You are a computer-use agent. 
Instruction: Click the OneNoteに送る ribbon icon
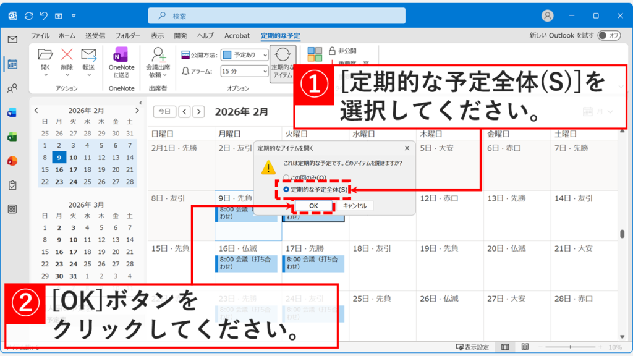click(x=121, y=61)
